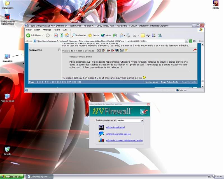Click the lightning-bolt icon in IE toolbar

coord(148,36)
